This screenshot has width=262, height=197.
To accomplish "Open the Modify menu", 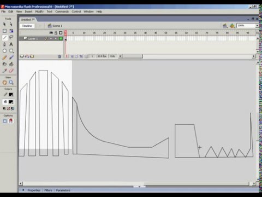I will pos(39,11).
